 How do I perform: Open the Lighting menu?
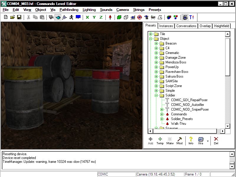tap(89, 10)
